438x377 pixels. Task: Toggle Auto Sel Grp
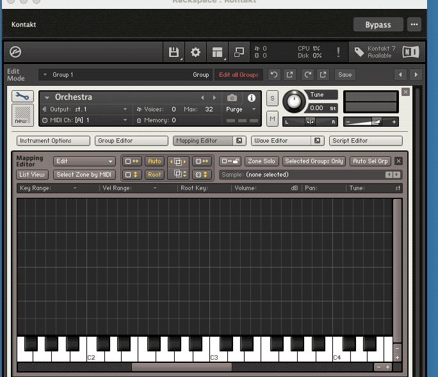[x=370, y=161]
